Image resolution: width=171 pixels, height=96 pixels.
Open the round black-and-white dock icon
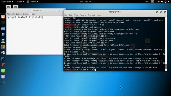3,53
